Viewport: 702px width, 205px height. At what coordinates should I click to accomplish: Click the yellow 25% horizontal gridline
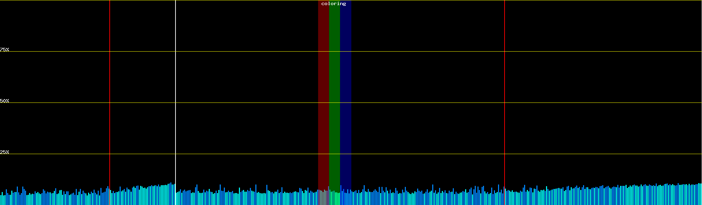tap(240, 154)
